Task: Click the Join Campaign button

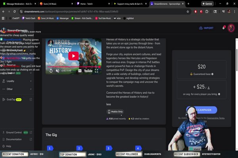Action: [x=202, y=110]
